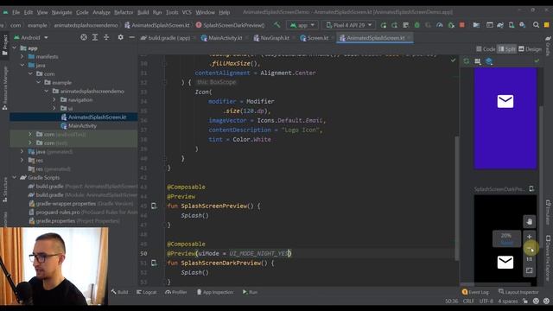553x311 pixels.
Task: Open the Logcat tool window
Action: coord(146,292)
